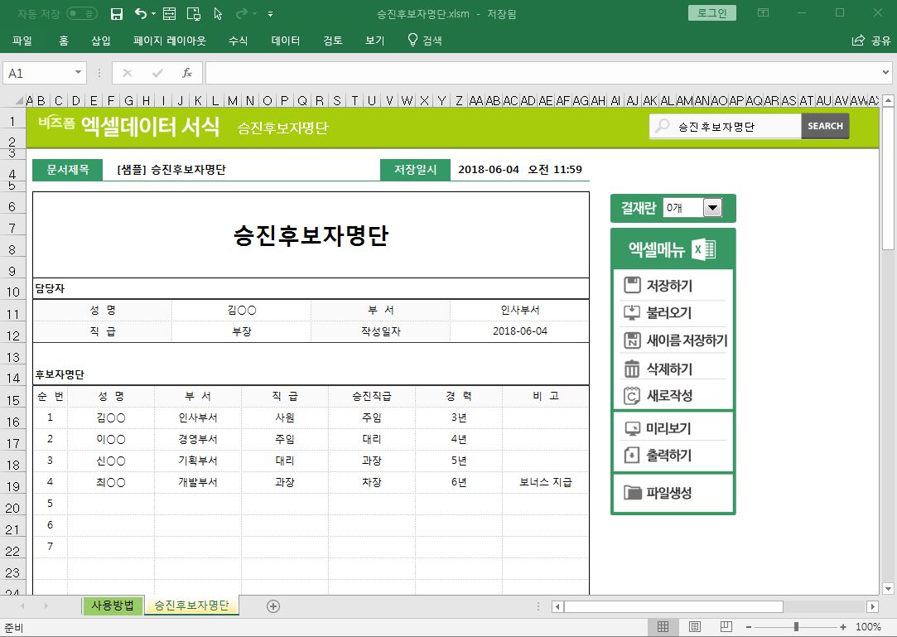Enable Page Break Preview view
The height and width of the screenshot is (637, 897).
tap(725, 627)
